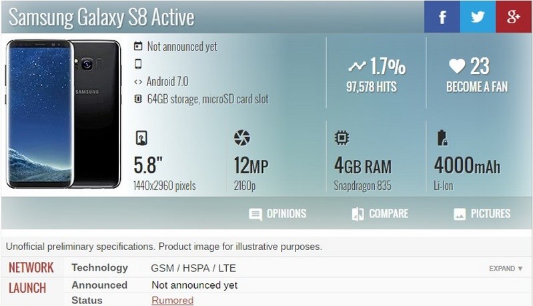Viewport: 533px width, 306px height.
Task: Open the Technology specification link
Action: (x=99, y=268)
